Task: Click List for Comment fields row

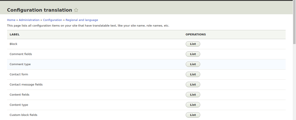Action: [193, 54]
